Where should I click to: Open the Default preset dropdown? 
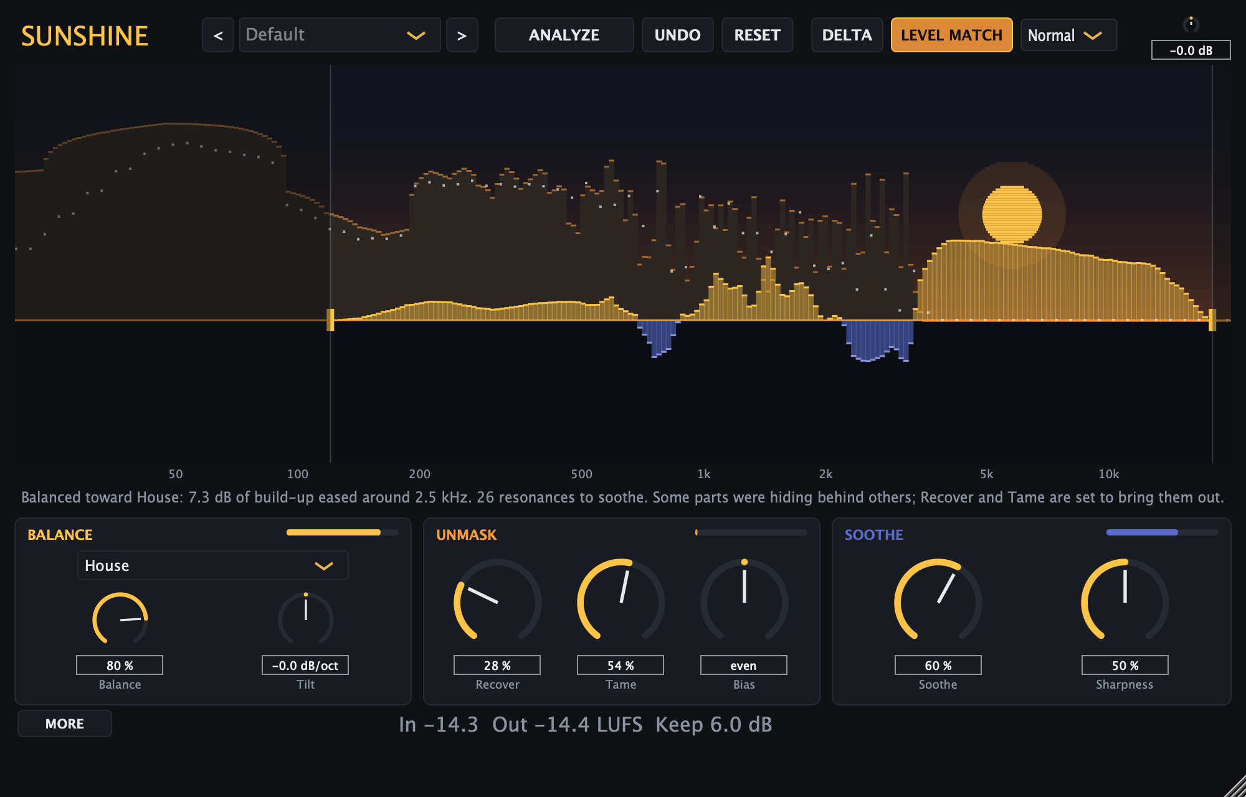(x=340, y=35)
